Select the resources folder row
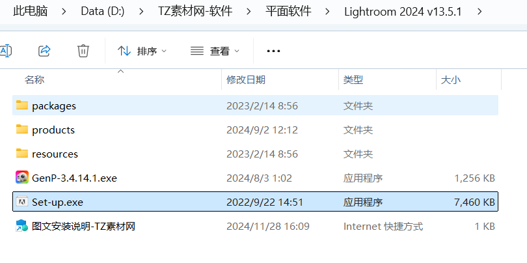 point(256,154)
